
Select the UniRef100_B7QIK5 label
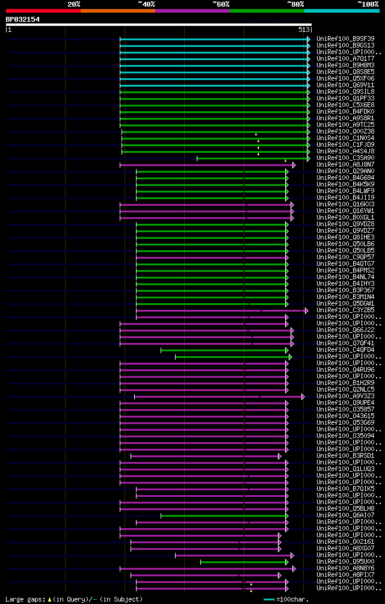click(x=345, y=488)
